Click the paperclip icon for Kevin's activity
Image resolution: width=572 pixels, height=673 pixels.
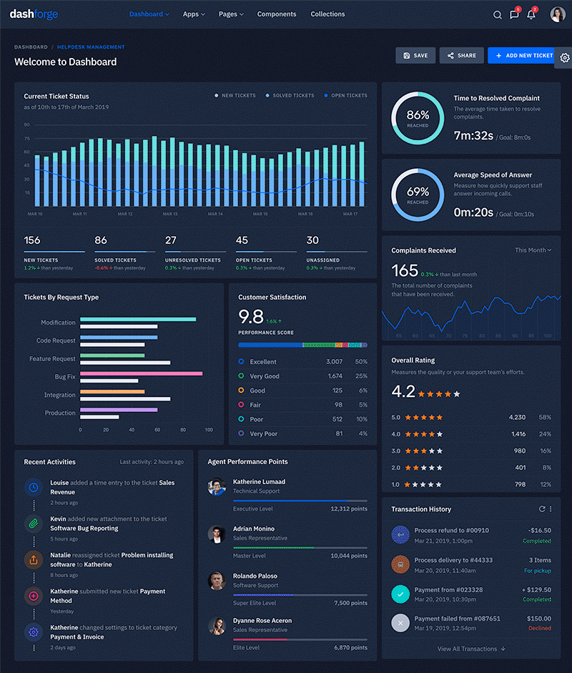click(x=33, y=524)
